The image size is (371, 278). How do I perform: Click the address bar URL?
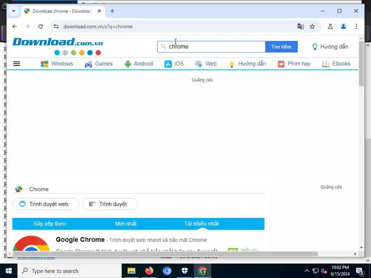[98, 26]
